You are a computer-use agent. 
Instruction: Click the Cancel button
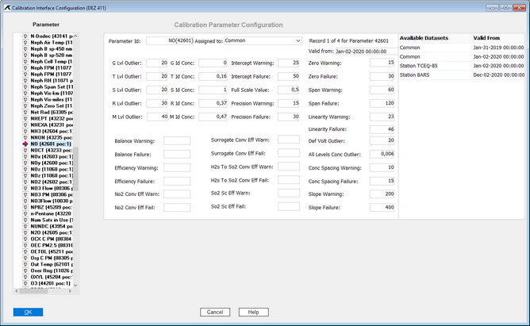coord(215,313)
